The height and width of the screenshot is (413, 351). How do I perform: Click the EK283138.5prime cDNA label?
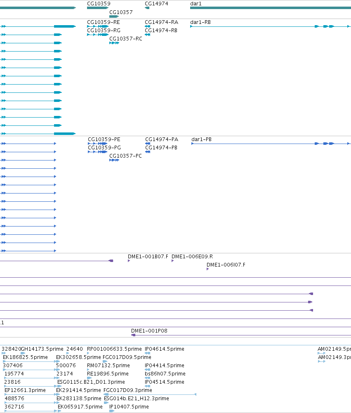[x=79, y=399]
